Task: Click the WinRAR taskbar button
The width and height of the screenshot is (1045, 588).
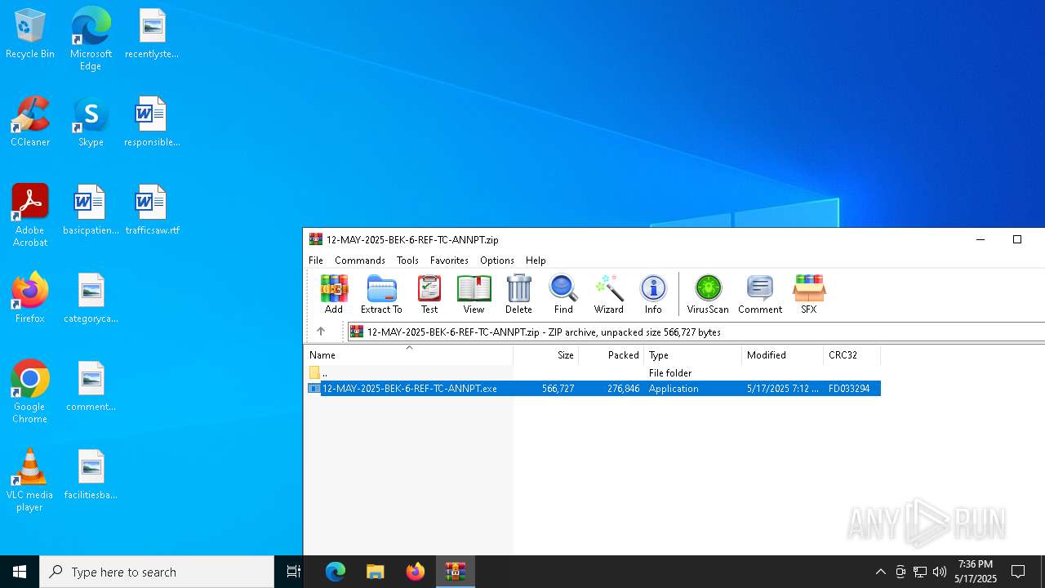Action: [455, 572]
